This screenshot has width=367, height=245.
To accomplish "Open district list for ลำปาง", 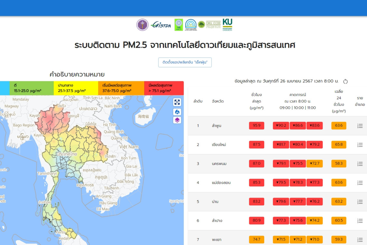I will click(360, 221).
